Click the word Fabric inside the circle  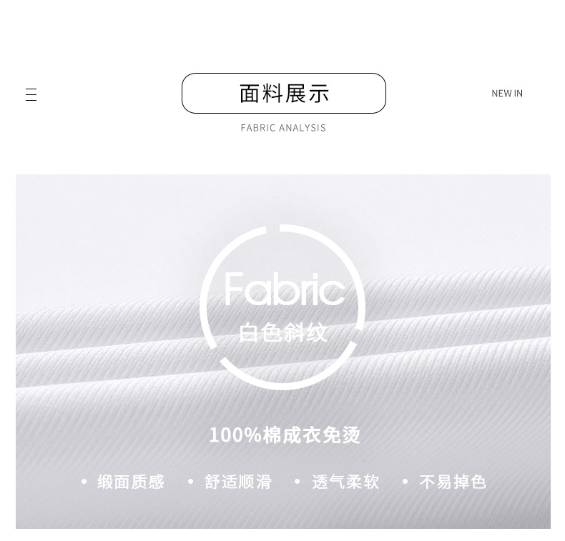point(285,289)
